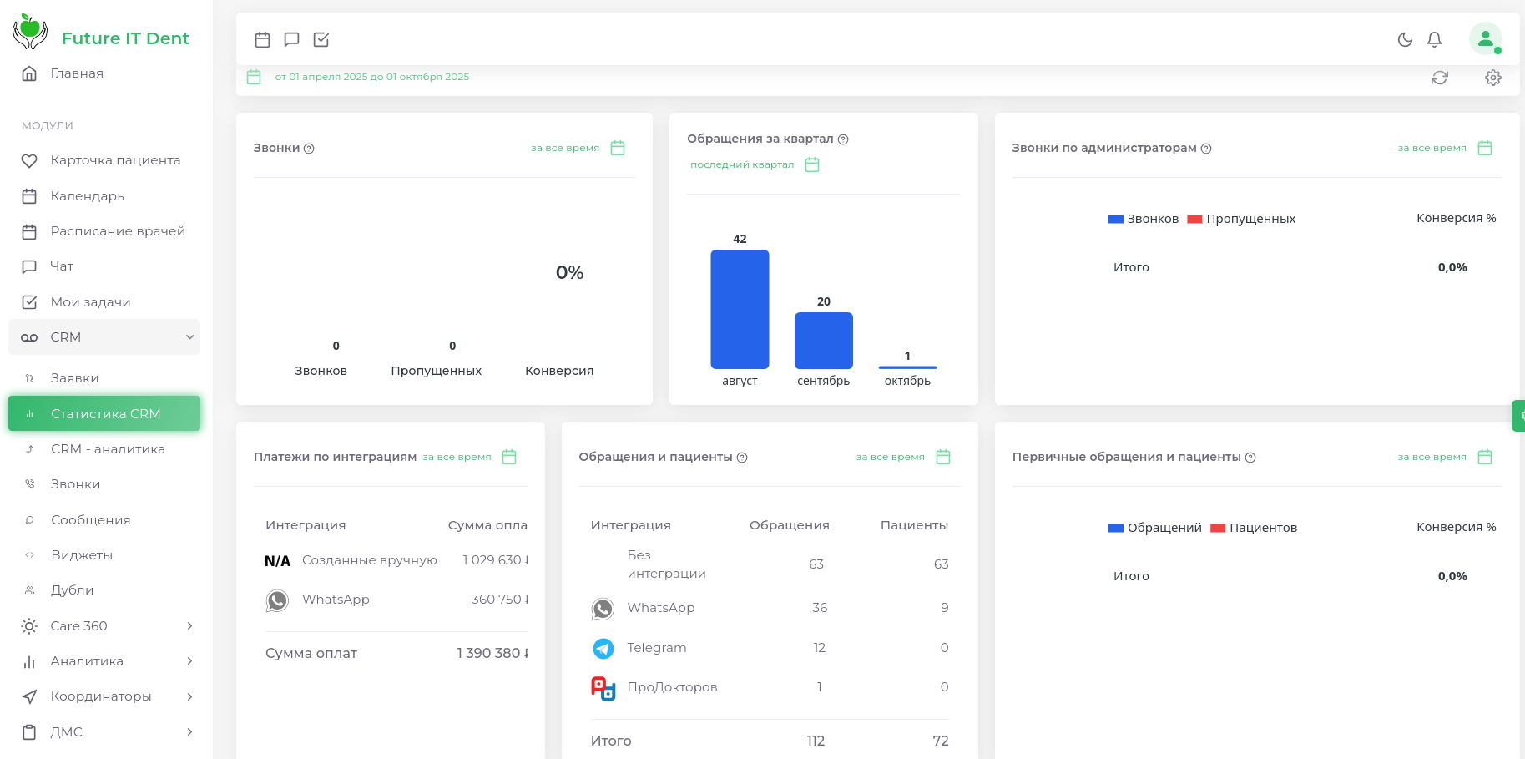1525x759 pixels.
Task: Toggle Звонков series in administrators legend
Action: tap(1143, 219)
